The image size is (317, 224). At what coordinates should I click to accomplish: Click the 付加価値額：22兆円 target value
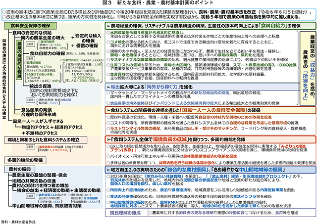pos(86,202)
